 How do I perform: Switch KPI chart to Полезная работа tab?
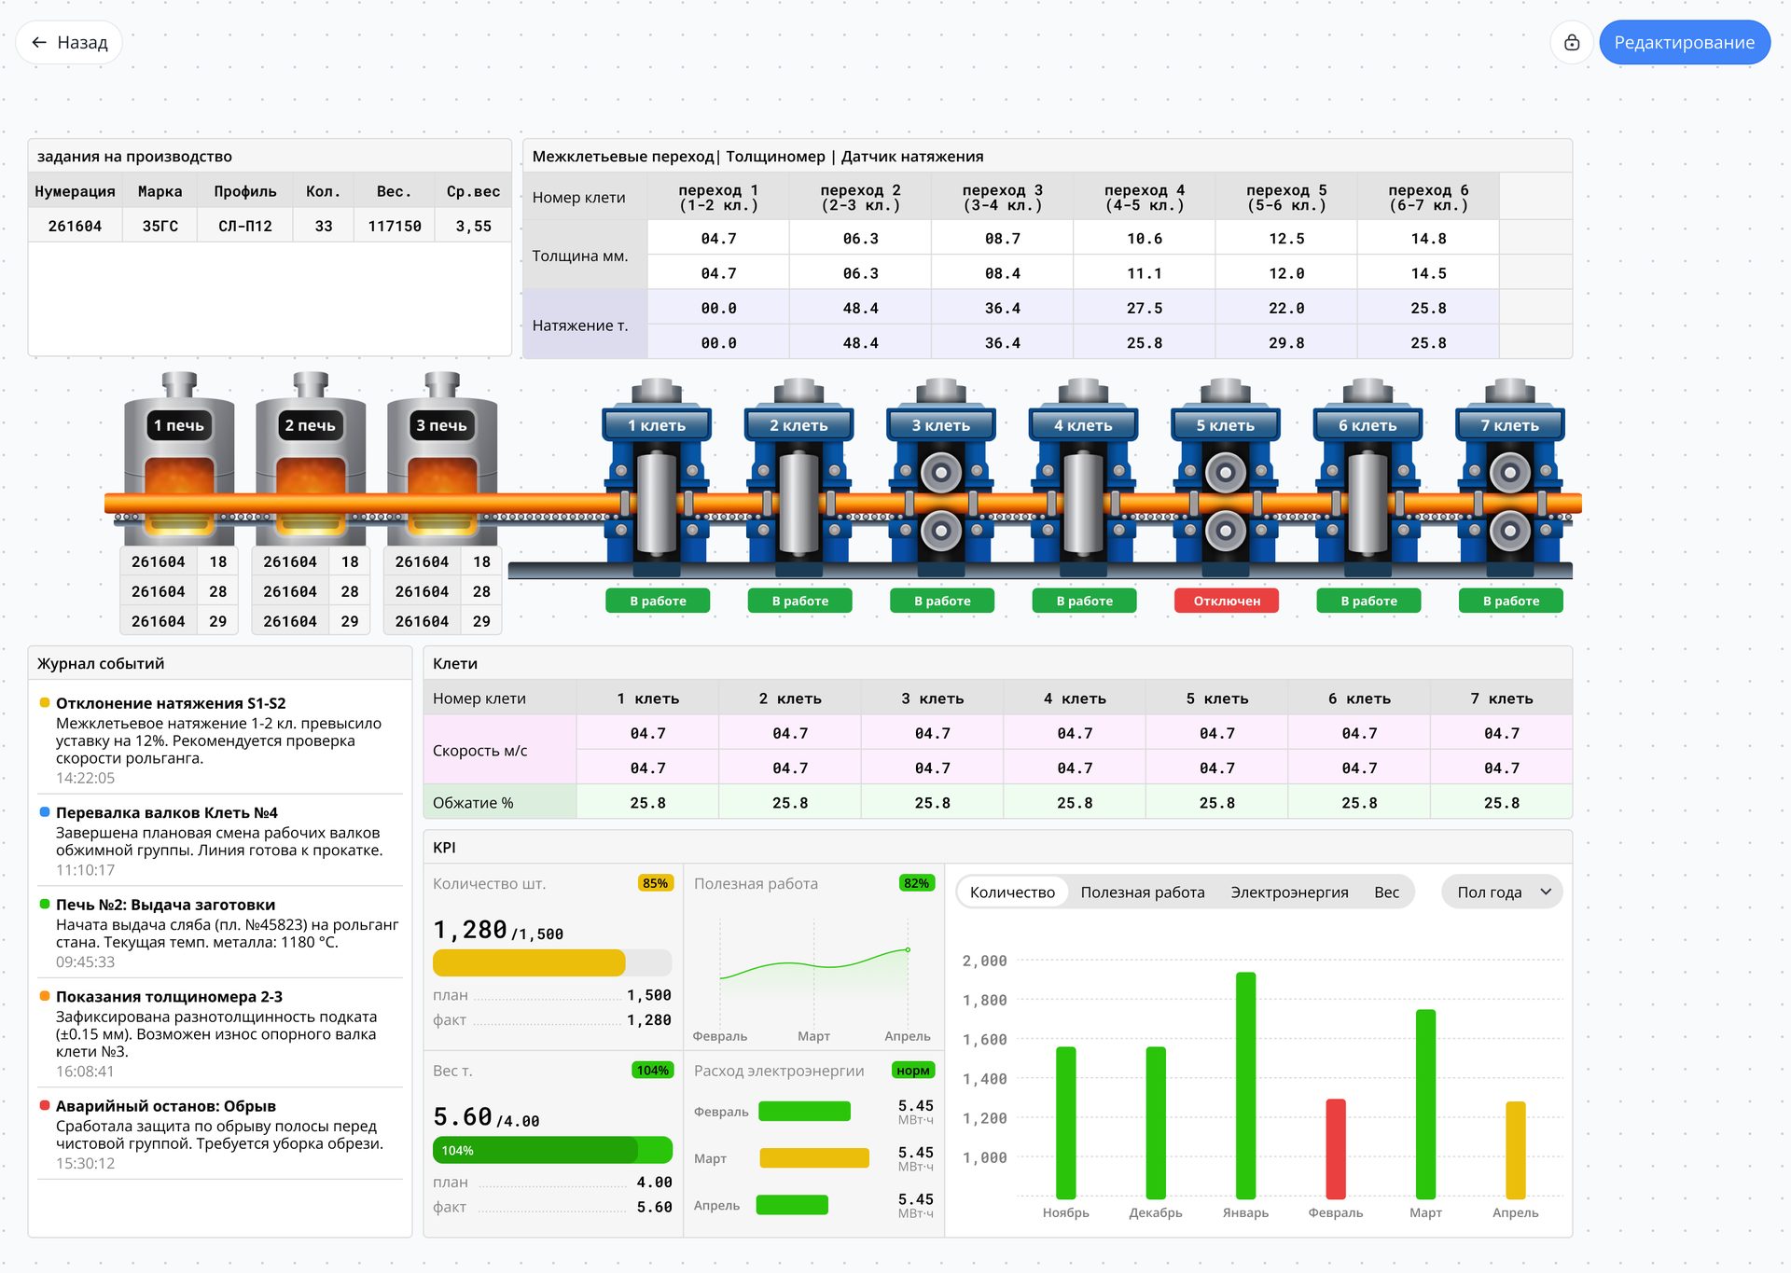[1143, 892]
